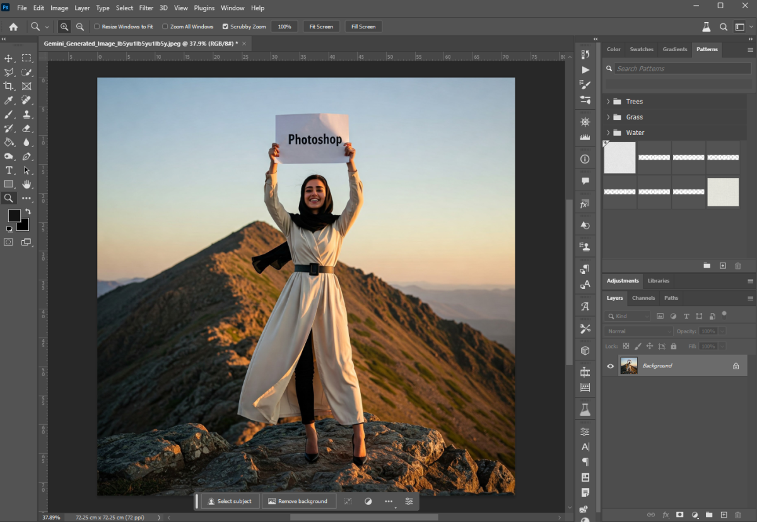Select the Path Selection arrow tool
The height and width of the screenshot is (522, 757).
(x=26, y=170)
